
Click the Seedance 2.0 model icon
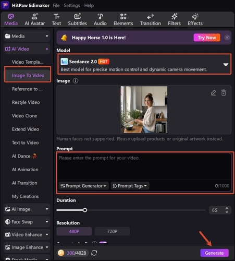[64, 62]
